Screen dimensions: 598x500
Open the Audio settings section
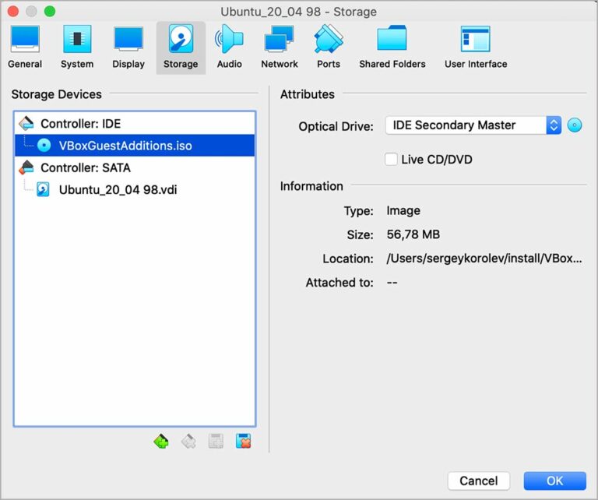coord(229,48)
